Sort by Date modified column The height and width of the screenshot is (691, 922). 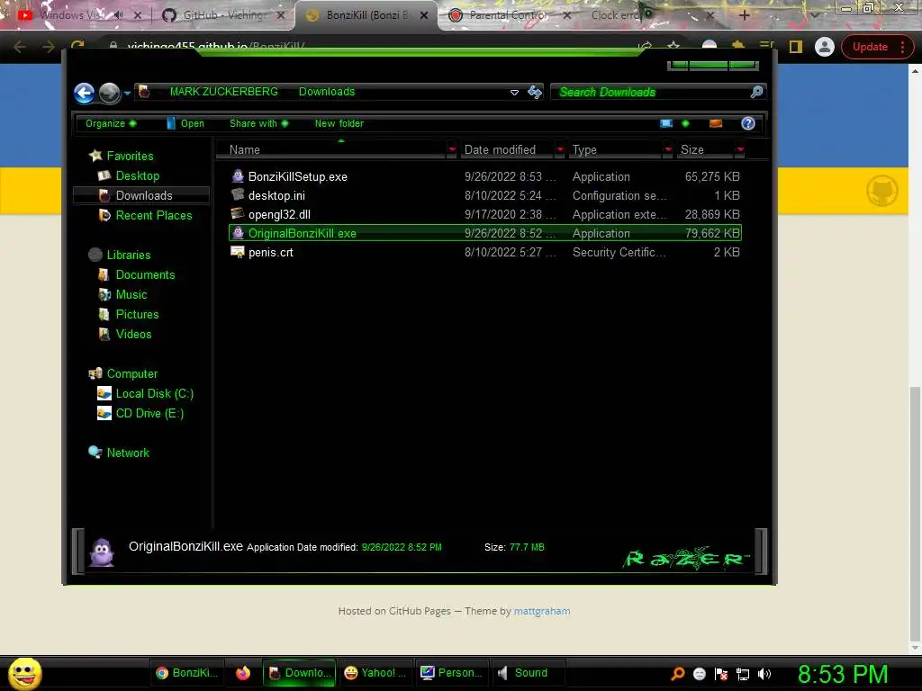click(507, 150)
